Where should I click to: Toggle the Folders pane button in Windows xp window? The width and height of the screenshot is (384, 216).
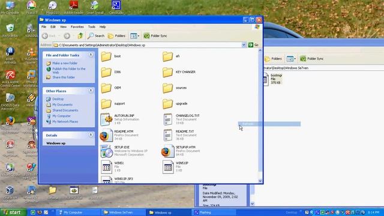(117, 36)
